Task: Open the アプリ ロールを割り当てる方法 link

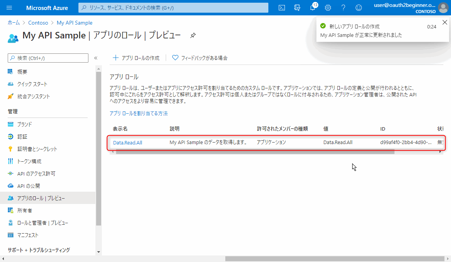Action: pos(139,113)
